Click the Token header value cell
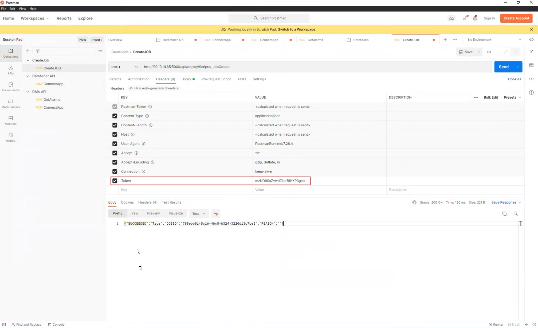The height and width of the screenshot is (328, 538). pos(319,181)
